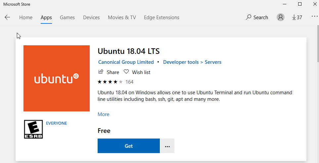Viewport: 319px width, 163px height.
Task: Open the Developer tools > Servers category link
Action: tap(192, 62)
